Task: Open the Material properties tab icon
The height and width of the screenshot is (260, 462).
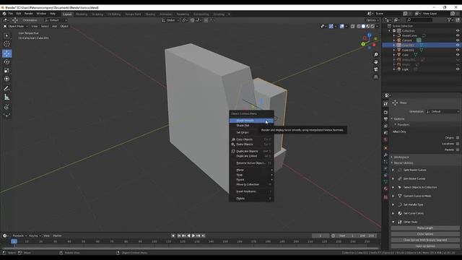Action: (x=385, y=188)
